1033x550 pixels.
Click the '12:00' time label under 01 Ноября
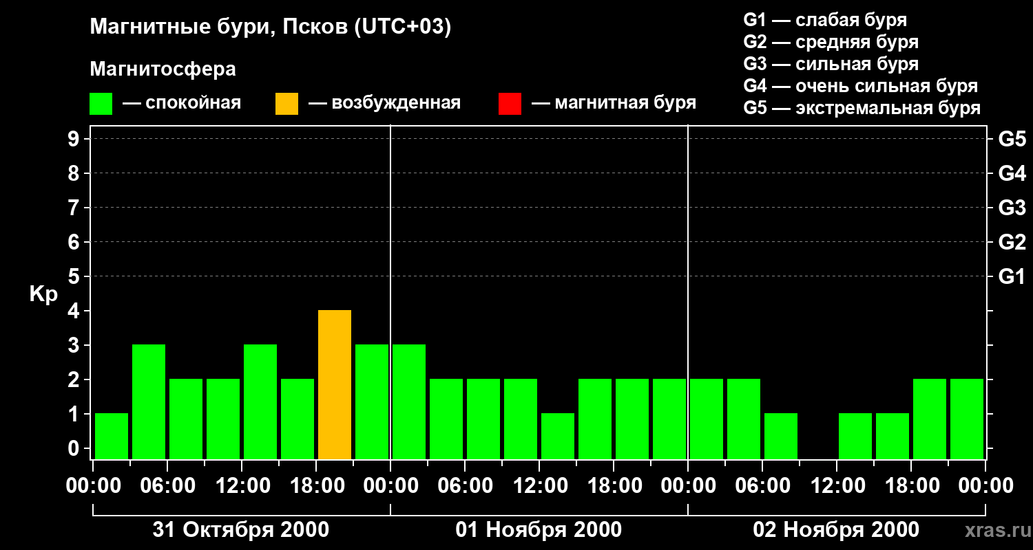tap(540, 485)
